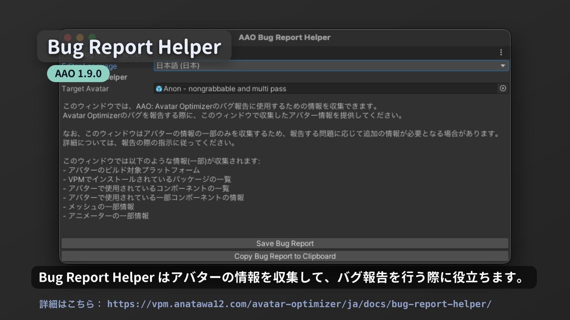Expand the language dropdown arrow
The width and height of the screenshot is (570, 320).
503,66
